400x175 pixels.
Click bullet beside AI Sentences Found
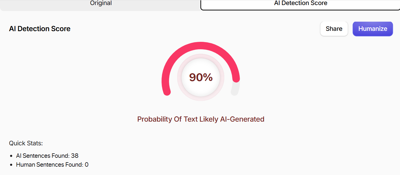(11, 156)
